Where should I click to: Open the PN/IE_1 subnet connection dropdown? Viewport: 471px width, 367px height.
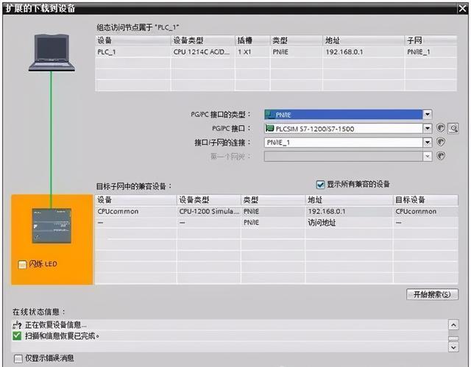[428, 142]
